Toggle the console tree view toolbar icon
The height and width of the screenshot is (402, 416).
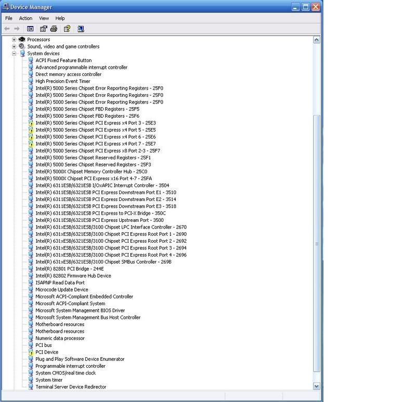(x=30, y=29)
